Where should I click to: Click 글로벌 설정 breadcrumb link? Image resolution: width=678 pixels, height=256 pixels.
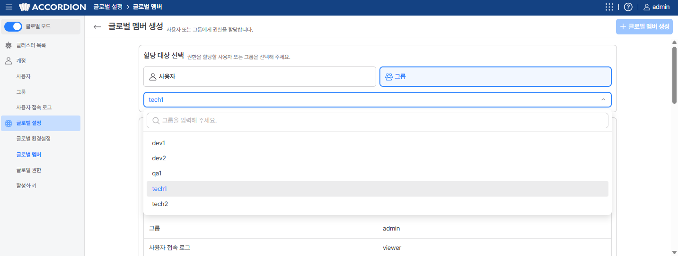[108, 7]
